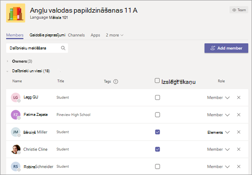Check the mute box for Robin Schneider
252x175 pixels.
[x=157, y=166]
